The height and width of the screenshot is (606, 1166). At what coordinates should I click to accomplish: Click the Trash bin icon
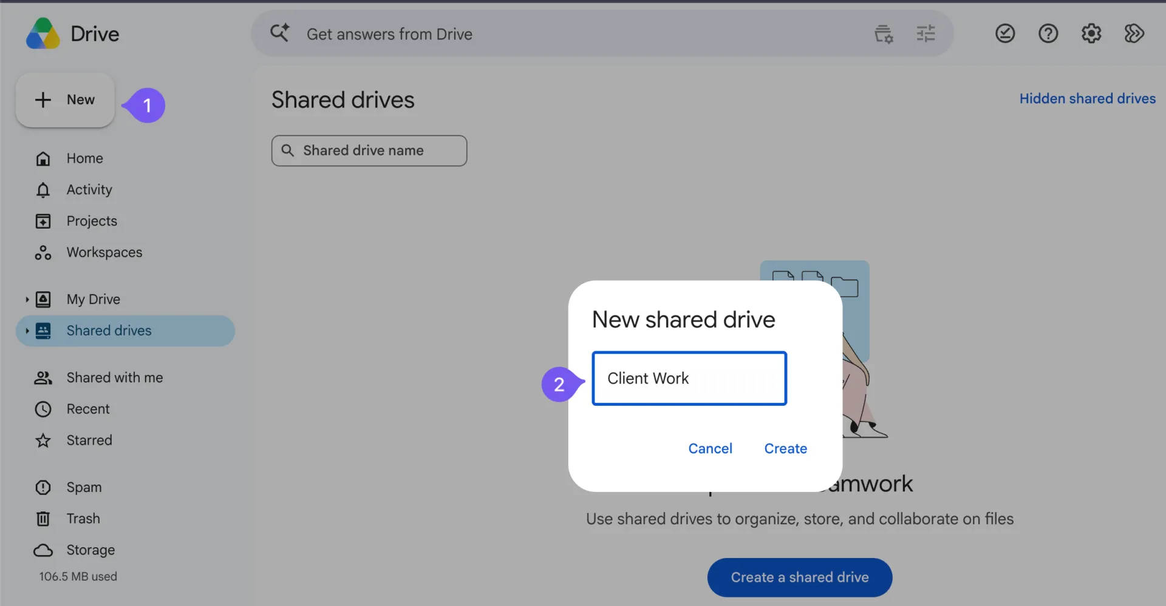(x=43, y=519)
